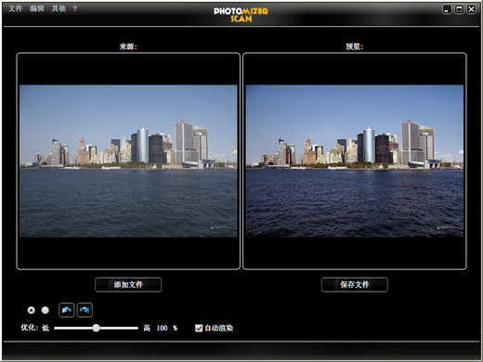Click the 保存文件 button

click(x=355, y=285)
